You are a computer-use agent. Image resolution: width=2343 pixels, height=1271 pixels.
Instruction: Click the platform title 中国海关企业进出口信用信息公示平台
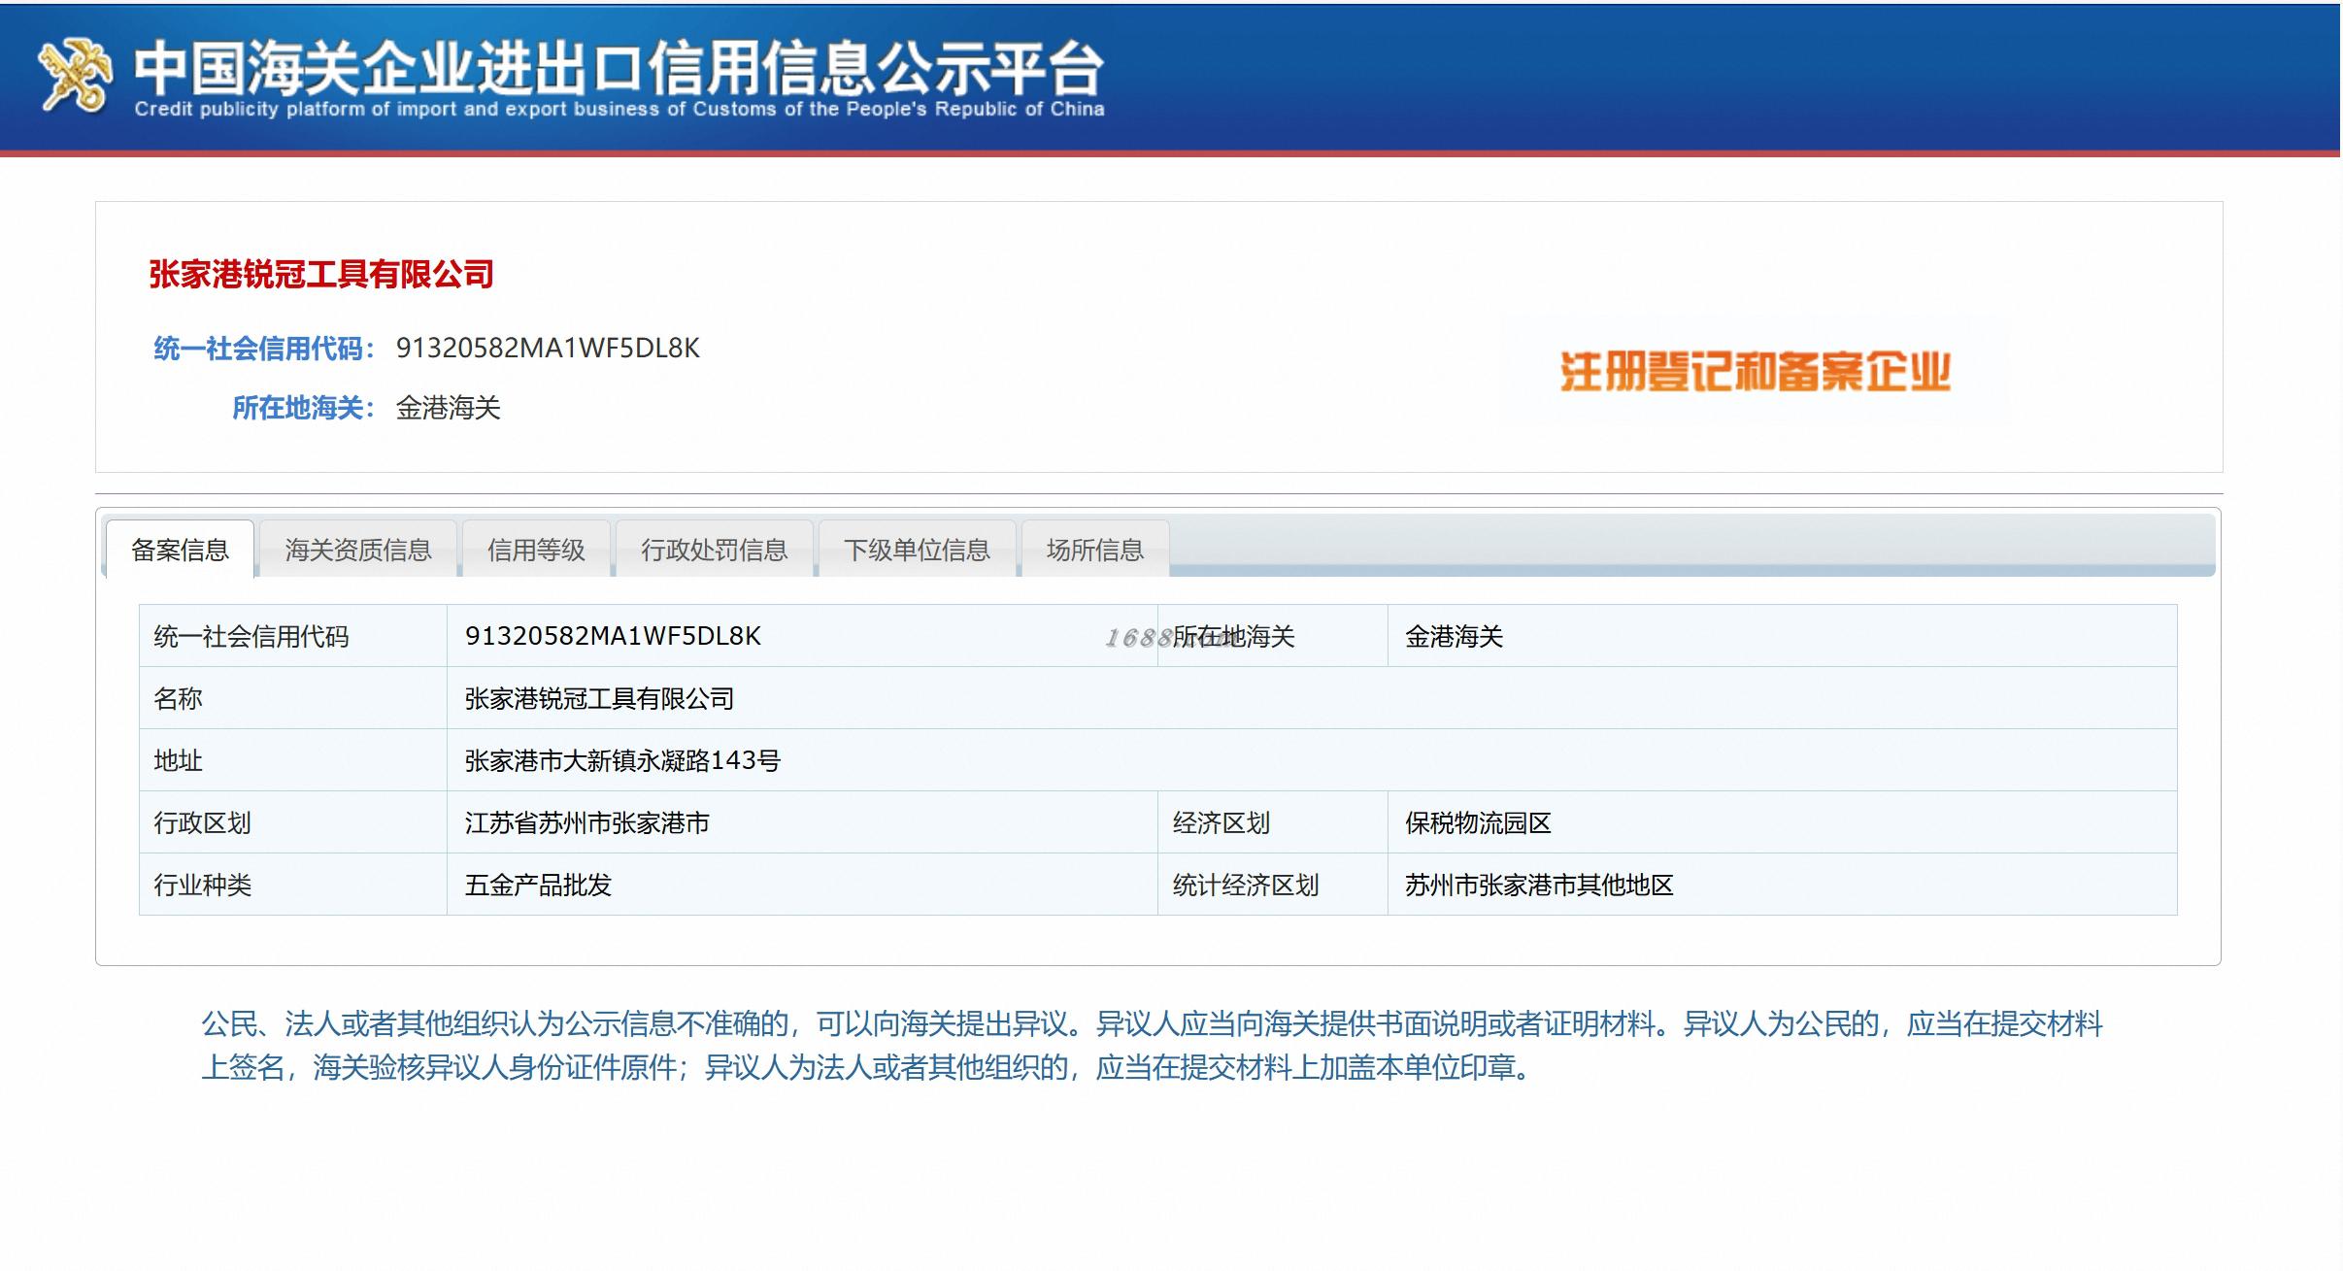pos(619,66)
